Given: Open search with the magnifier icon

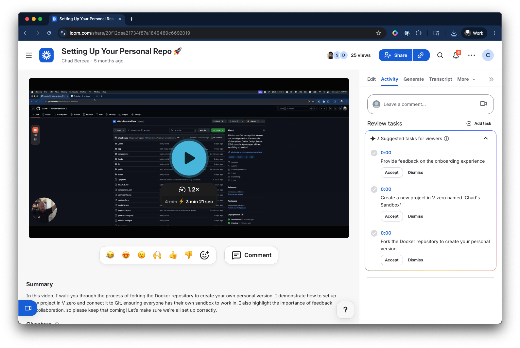Looking at the screenshot, I should click(x=440, y=55).
